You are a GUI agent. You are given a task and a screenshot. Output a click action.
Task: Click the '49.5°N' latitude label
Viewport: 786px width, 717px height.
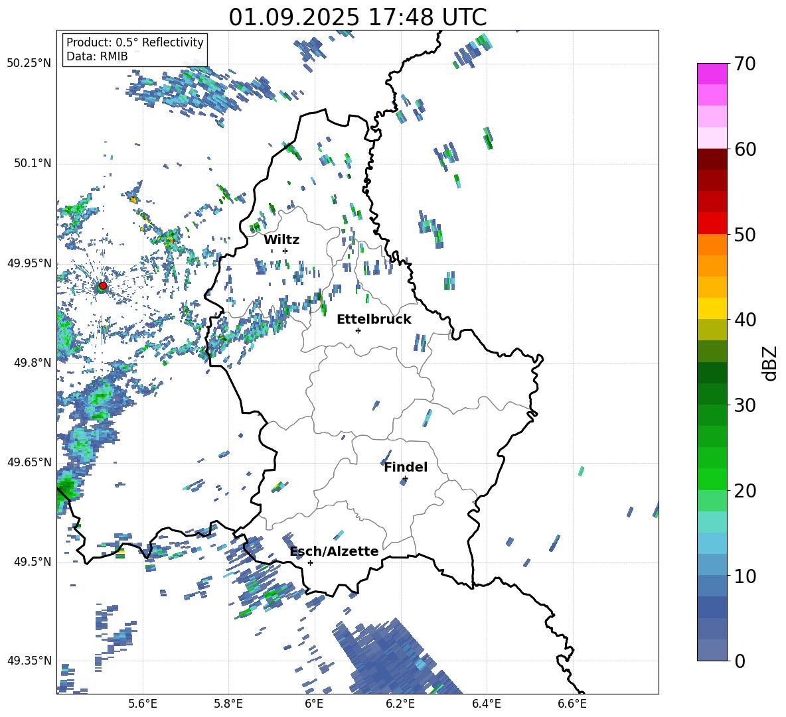[33, 562]
